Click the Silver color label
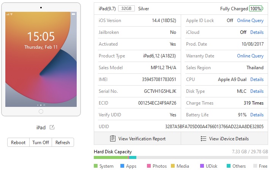 pos(144,9)
